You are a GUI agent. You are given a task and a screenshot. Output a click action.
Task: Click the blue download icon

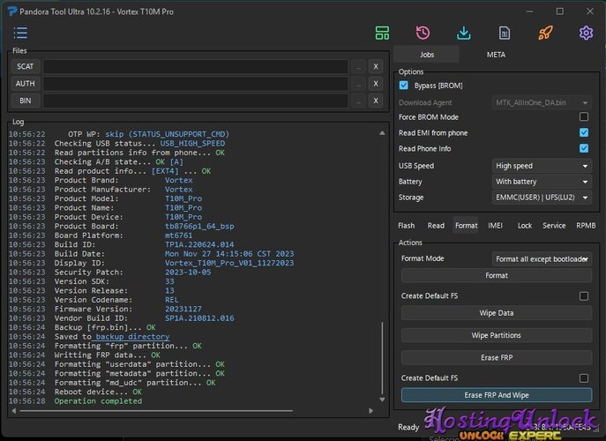[x=463, y=34]
